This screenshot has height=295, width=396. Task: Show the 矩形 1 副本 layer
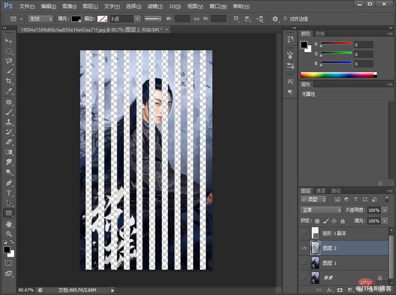point(304,233)
